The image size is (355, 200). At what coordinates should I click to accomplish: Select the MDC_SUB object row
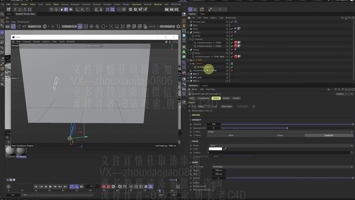coord(197,78)
